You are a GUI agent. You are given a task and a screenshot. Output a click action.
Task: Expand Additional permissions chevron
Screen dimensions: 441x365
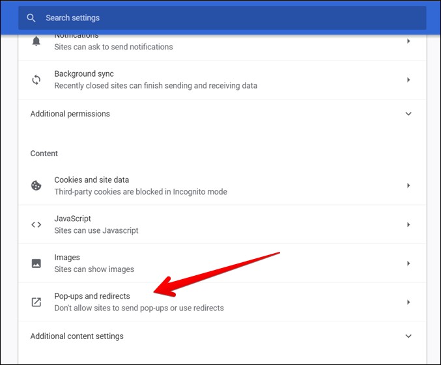tap(408, 114)
